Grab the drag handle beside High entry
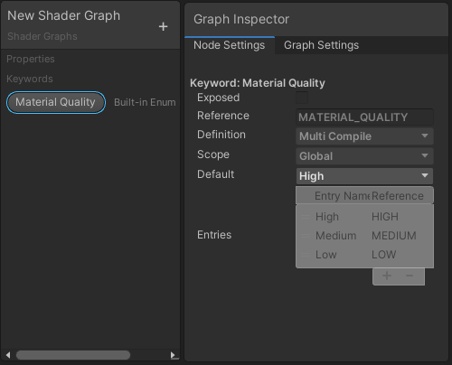 (x=306, y=217)
